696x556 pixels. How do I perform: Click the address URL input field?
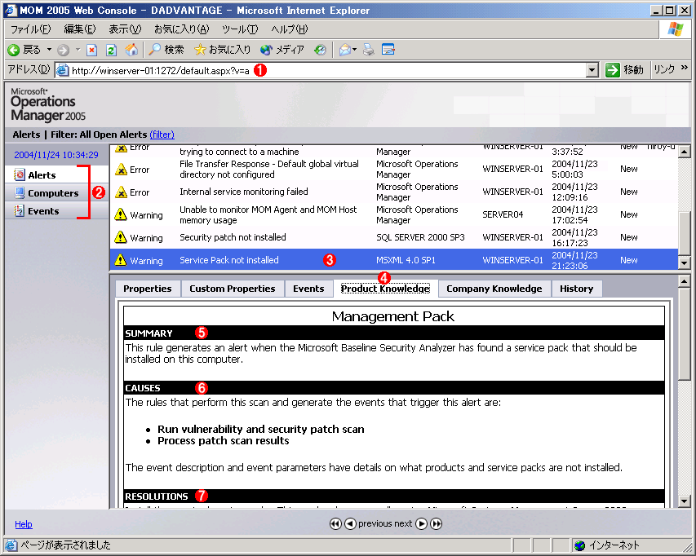[x=327, y=70]
